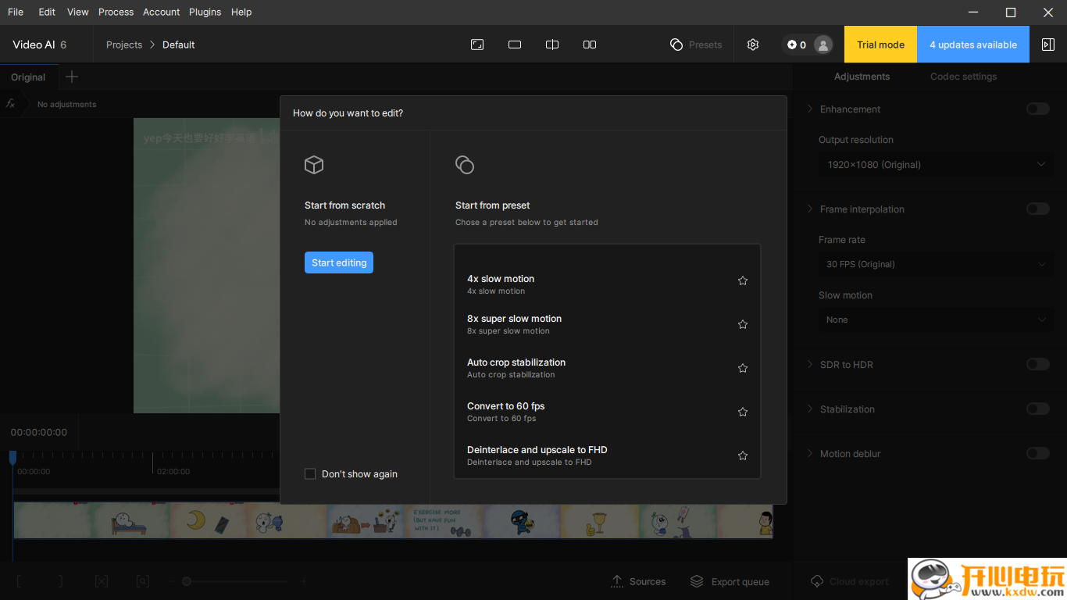Viewport: 1067px width, 600px height.
Task: Click the fullscreen preview layout icon
Action: pos(477,45)
